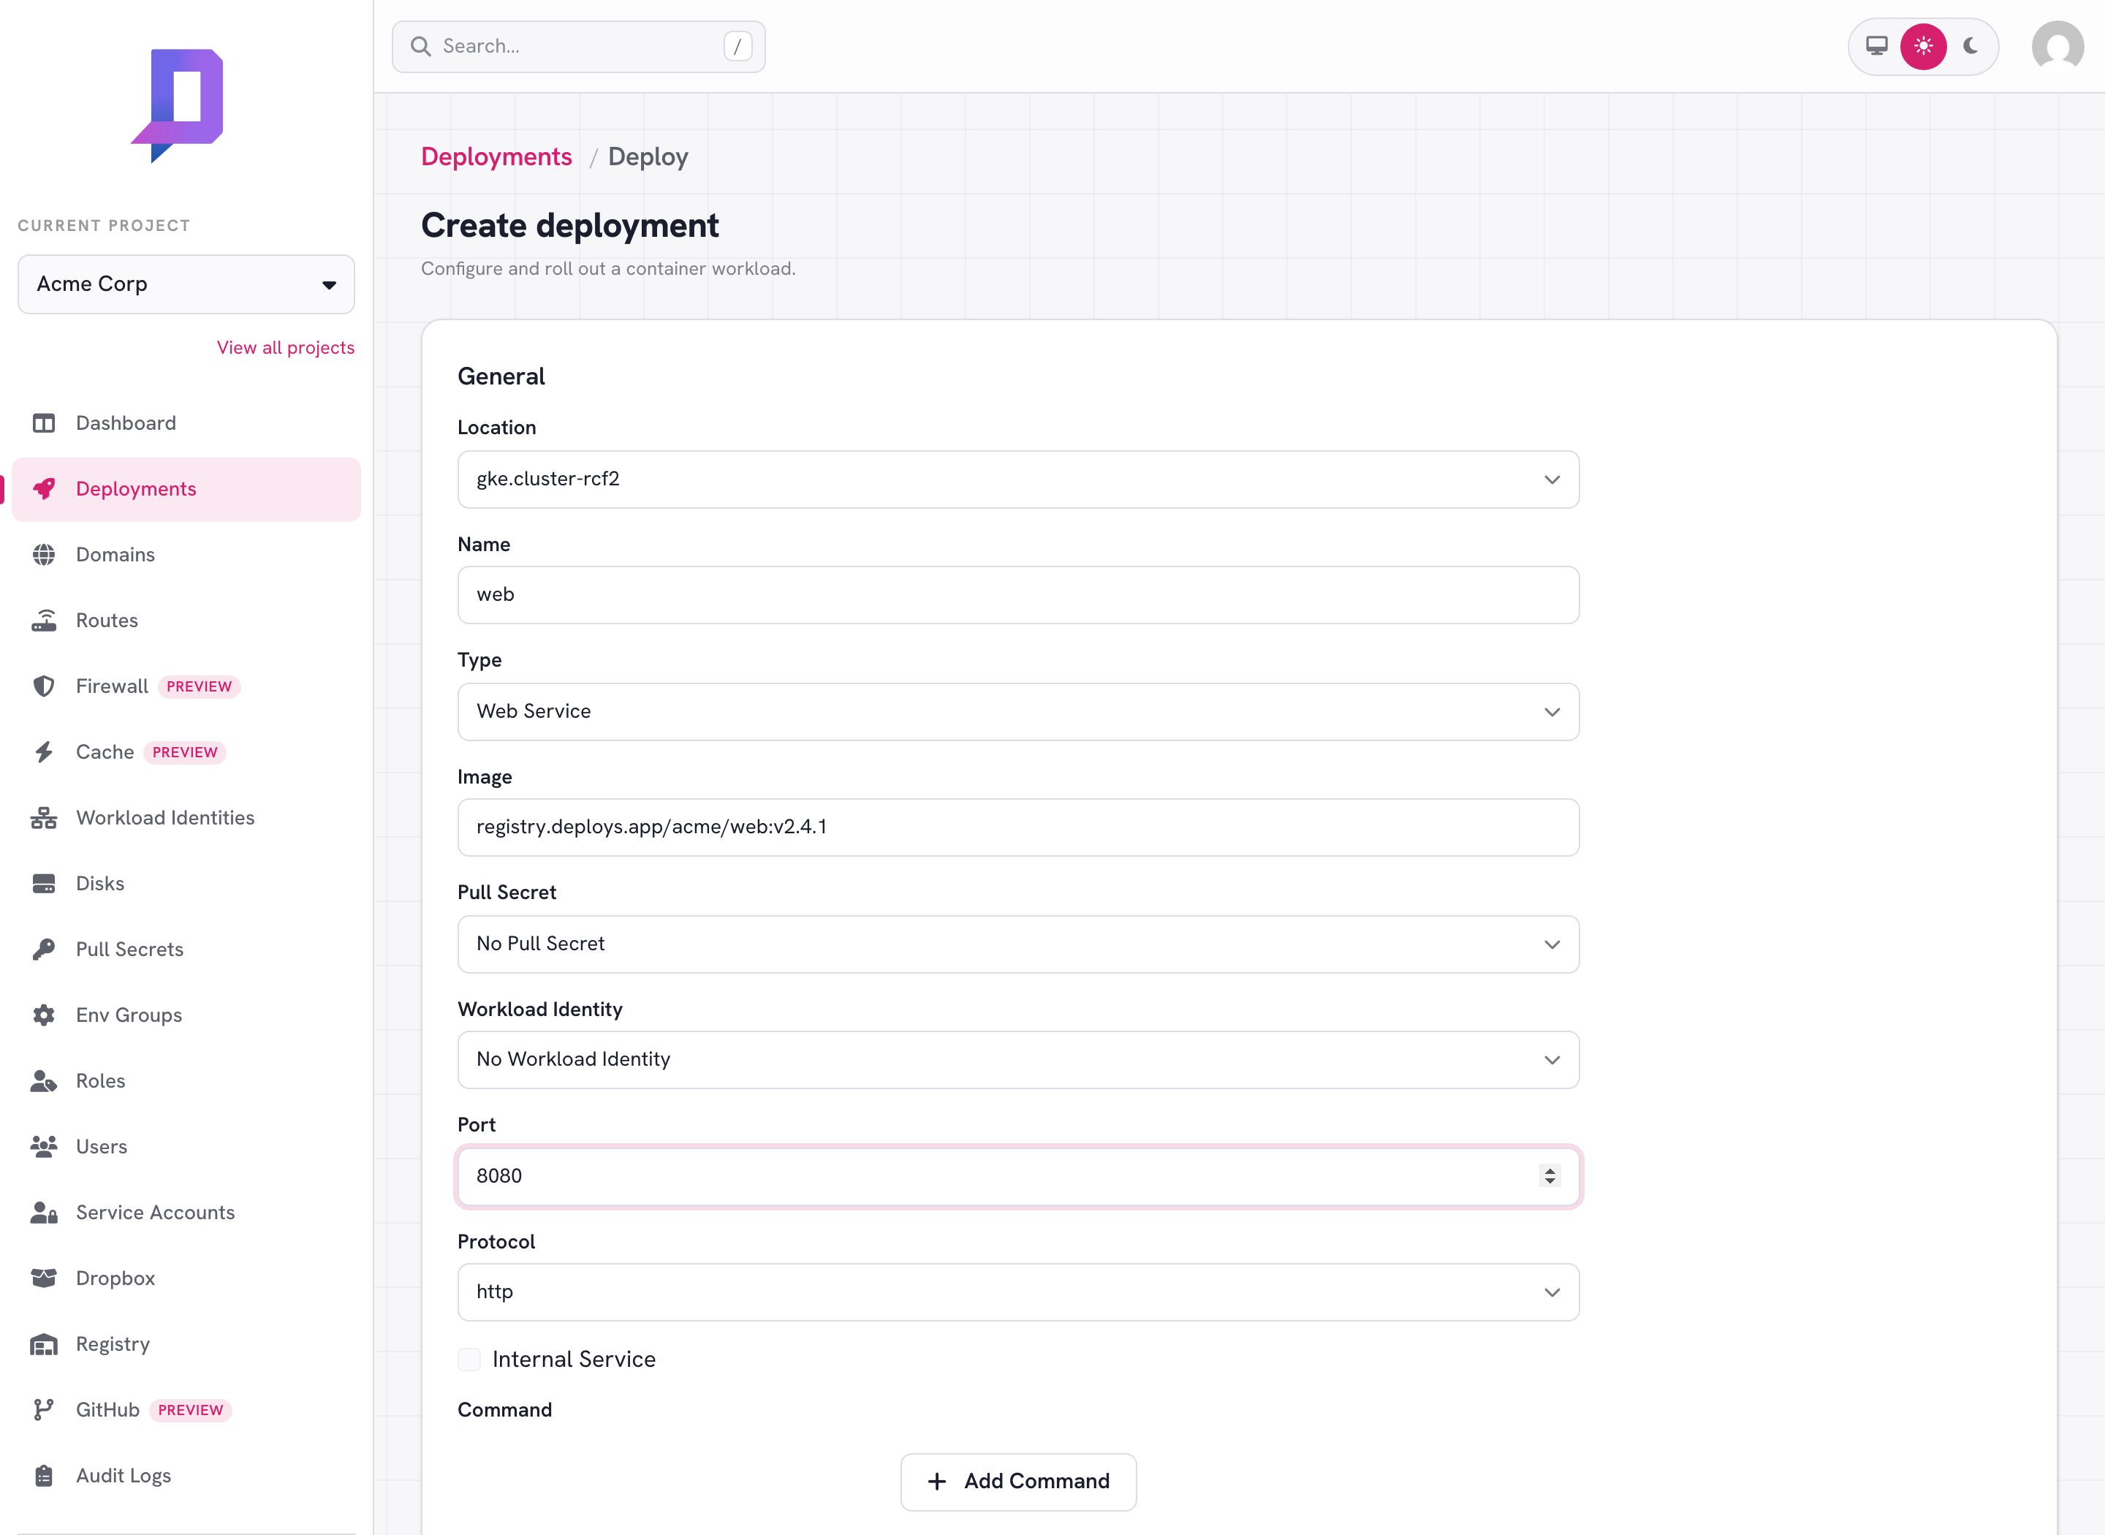Open the Protocol dropdown http
This screenshot has height=1535, width=2105.
1018,1292
